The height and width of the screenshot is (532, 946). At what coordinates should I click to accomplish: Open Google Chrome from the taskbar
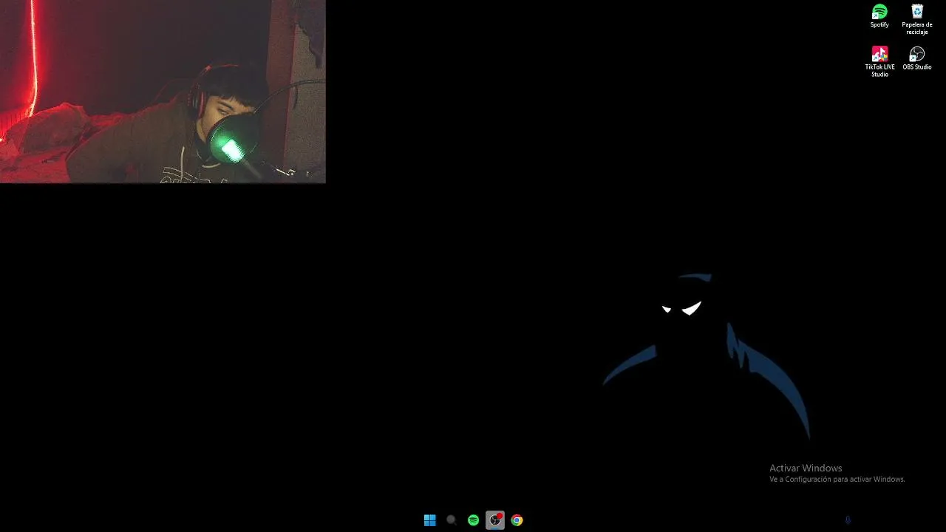click(x=517, y=520)
